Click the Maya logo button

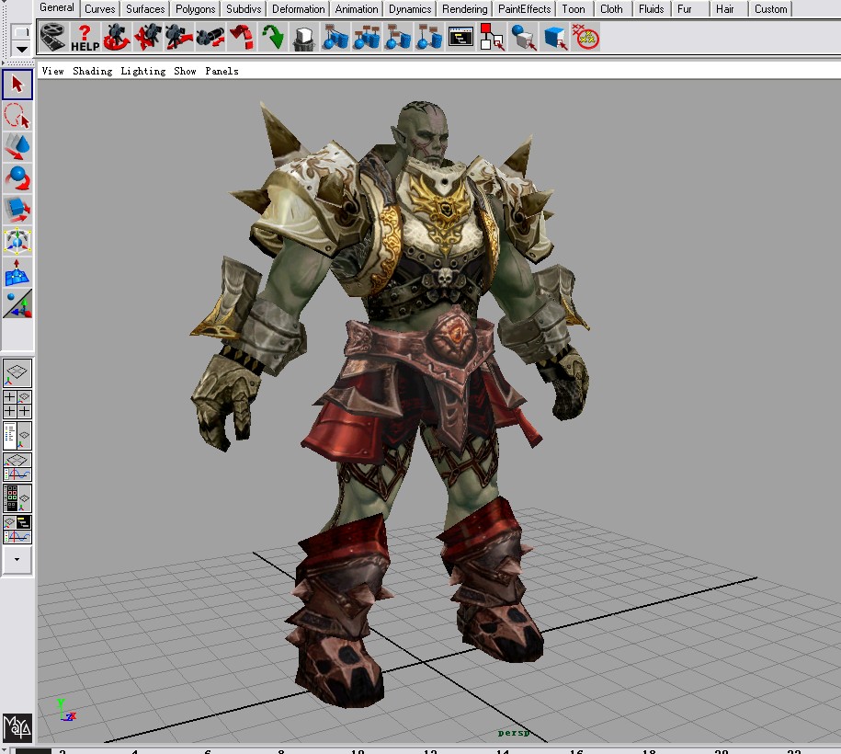17,726
